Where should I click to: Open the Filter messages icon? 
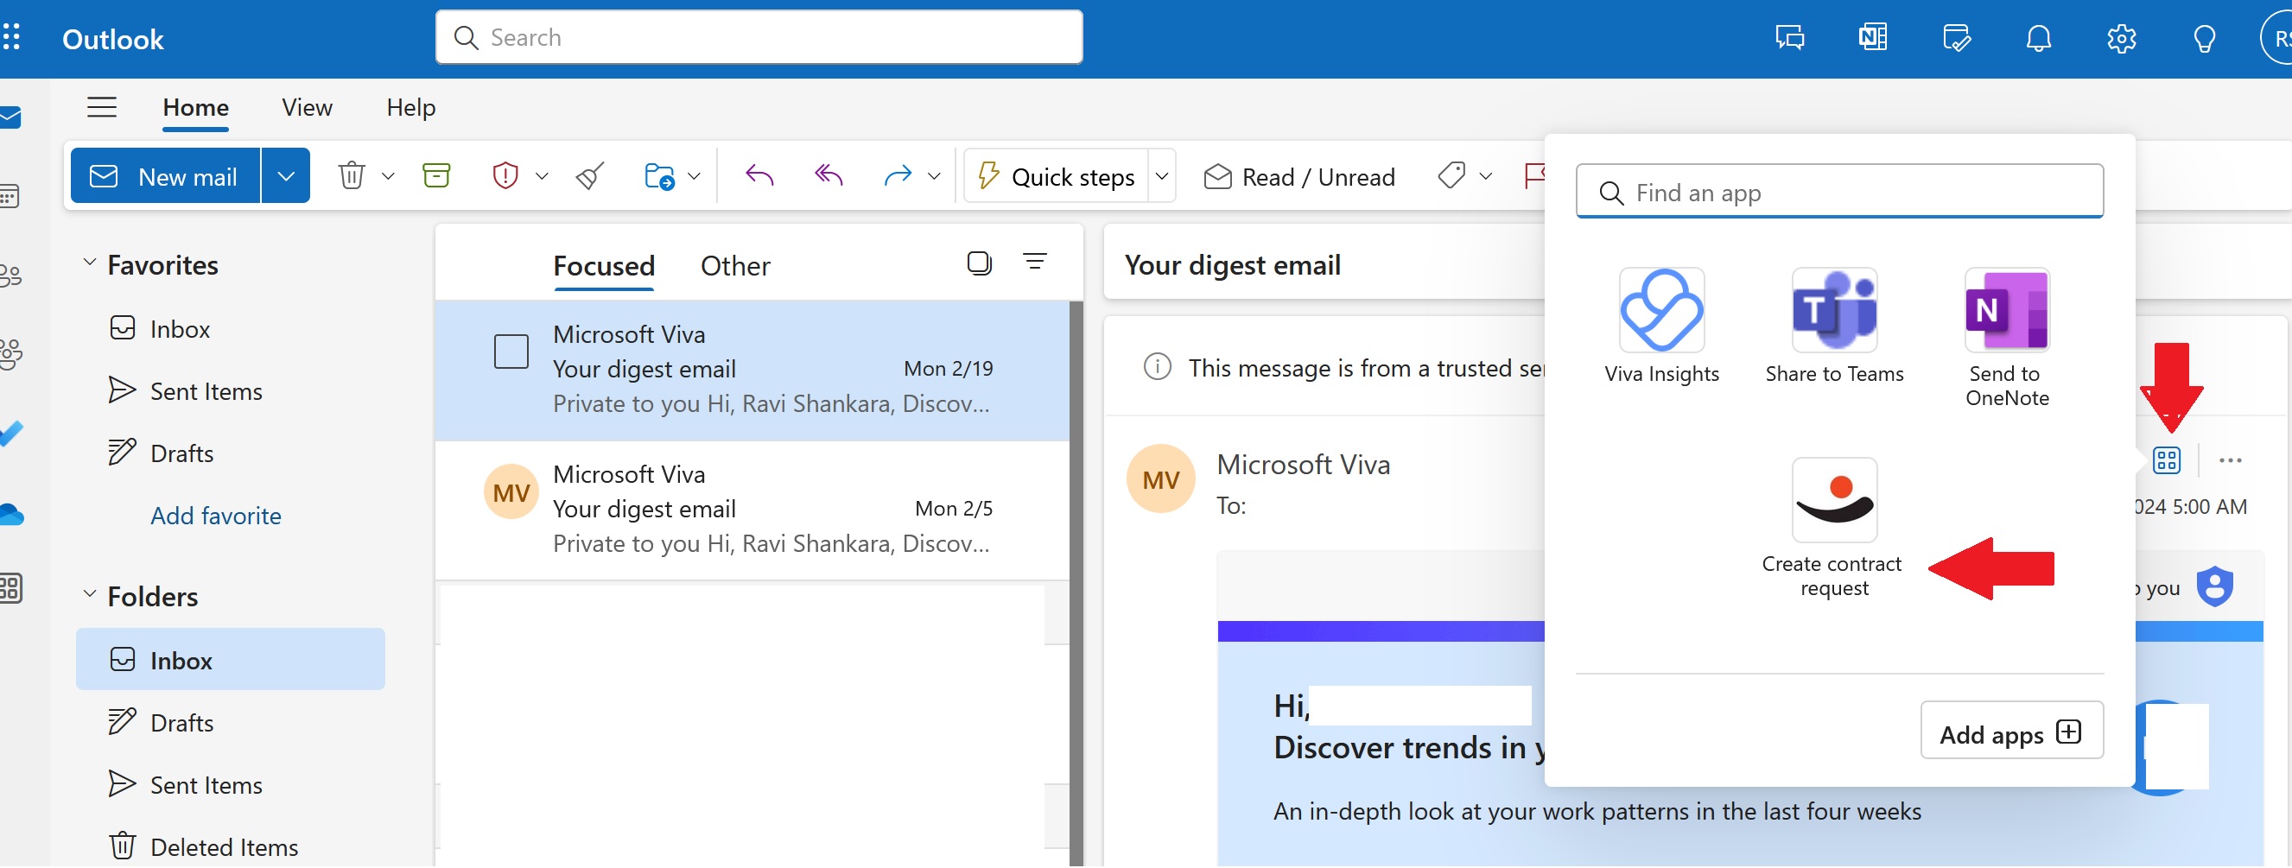point(1035,263)
